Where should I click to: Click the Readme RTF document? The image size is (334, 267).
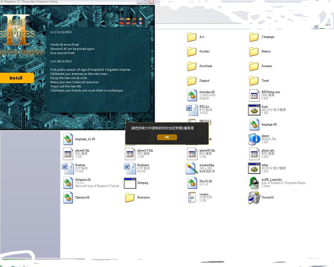68,168
